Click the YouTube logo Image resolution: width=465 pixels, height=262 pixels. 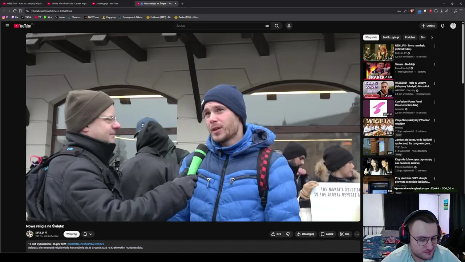tap(23, 26)
